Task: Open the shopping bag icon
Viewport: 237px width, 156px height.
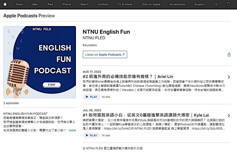Action: pyautogui.click(x=229, y=4)
